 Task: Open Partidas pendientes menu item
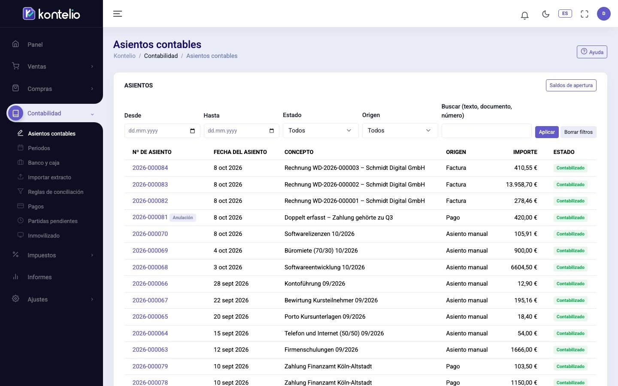[x=53, y=221]
